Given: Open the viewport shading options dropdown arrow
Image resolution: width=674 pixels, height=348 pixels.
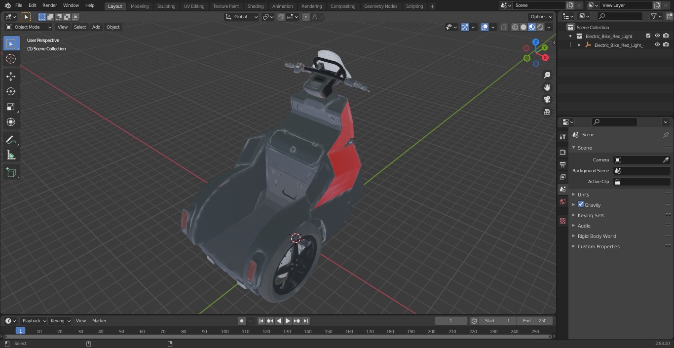Looking at the screenshot, I should (x=549, y=27).
